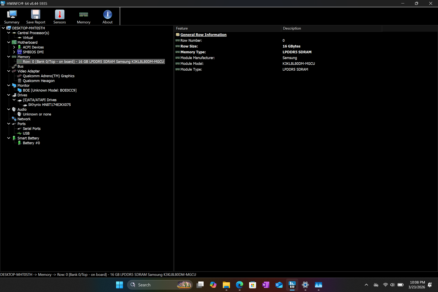Select SKhynix HN8T174EJKX075 drive
This screenshot has width=438, height=292.
point(49,105)
